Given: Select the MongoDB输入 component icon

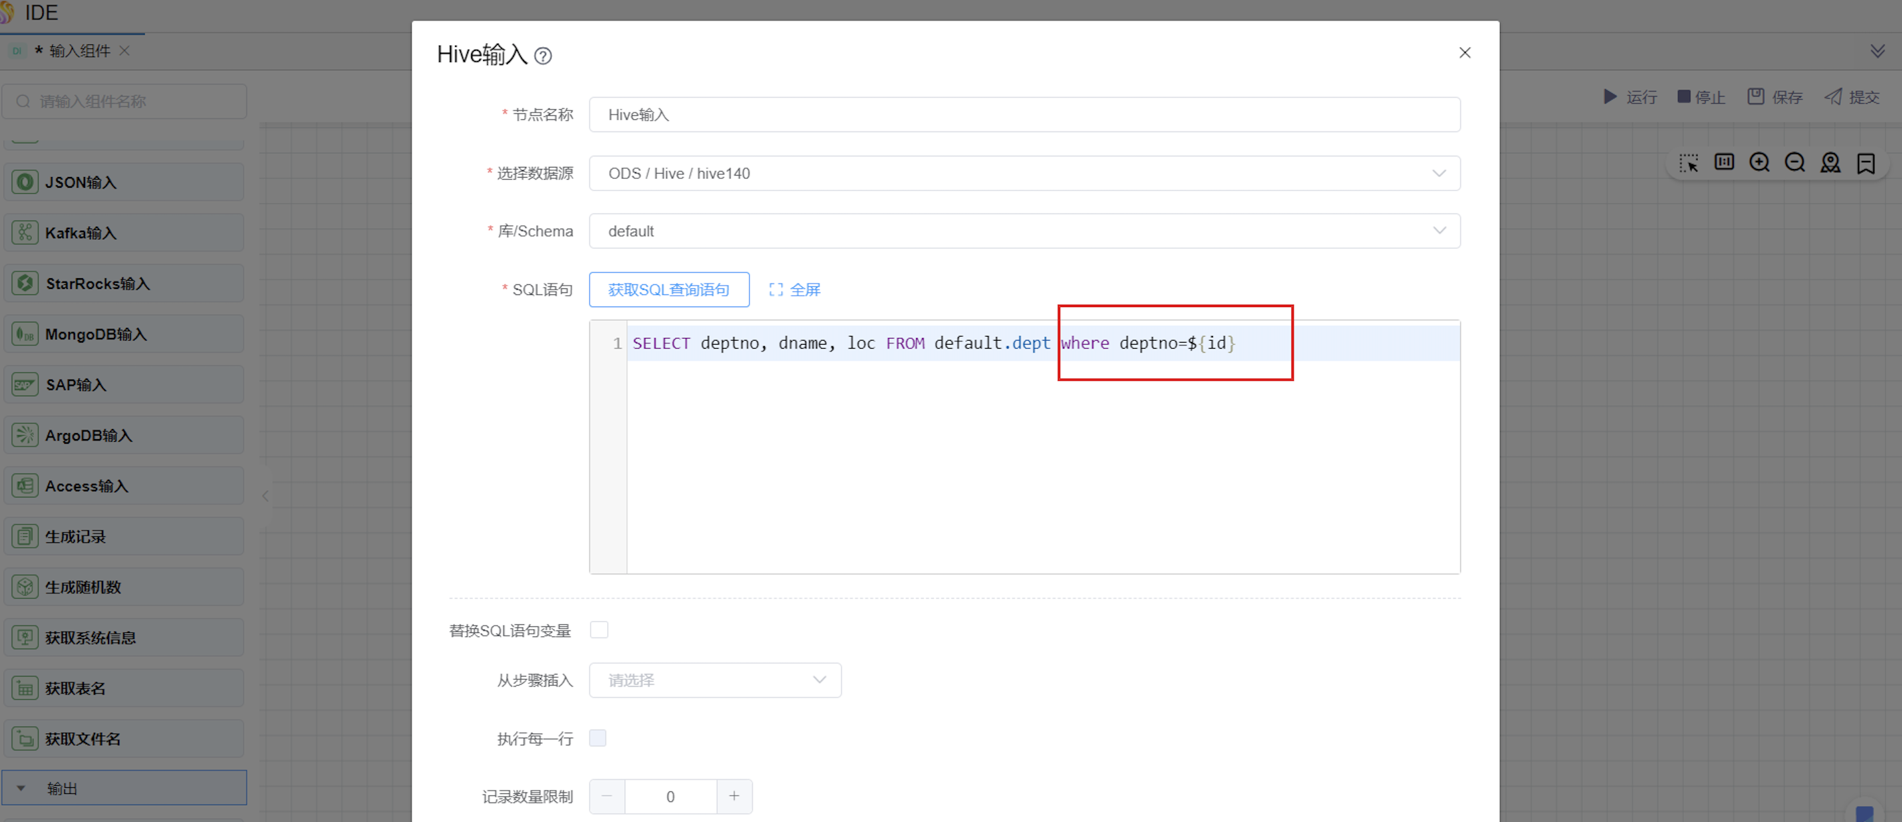Looking at the screenshot, I should (x=25, y=334).
